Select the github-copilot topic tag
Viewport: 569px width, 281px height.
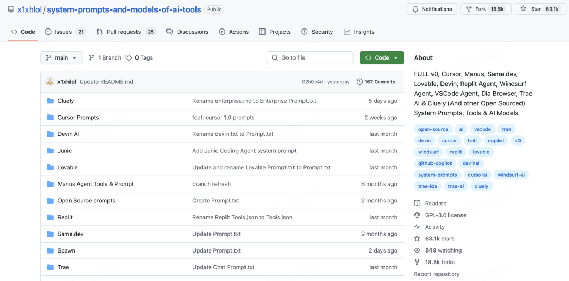tap(435, 163)
